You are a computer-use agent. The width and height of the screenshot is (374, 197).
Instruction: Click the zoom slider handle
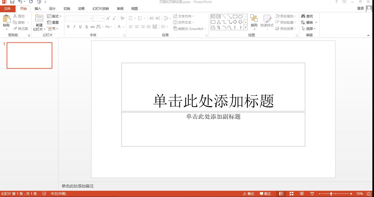[331, 194]
